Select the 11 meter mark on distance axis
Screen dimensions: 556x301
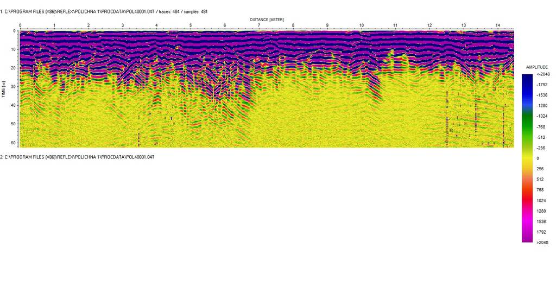coord(395,25)
